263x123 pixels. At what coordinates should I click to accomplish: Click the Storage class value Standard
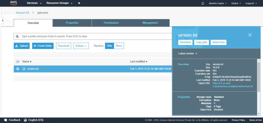(219, 97)
